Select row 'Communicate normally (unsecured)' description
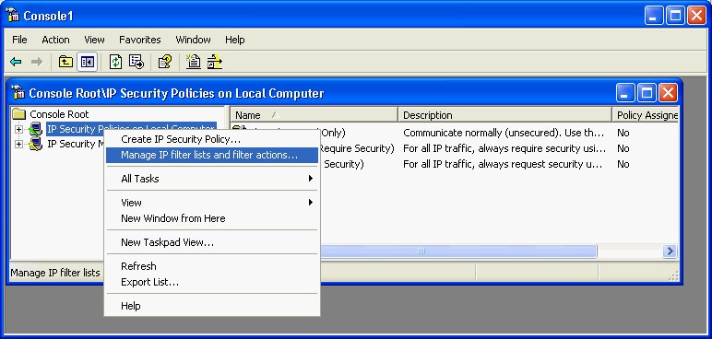 [504, 133]
